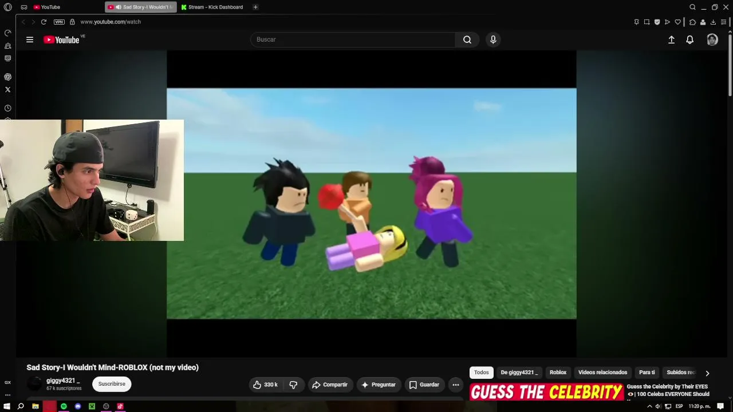Subscribe with the Suscribirse button
Image resolution: width=733 pixels, height=412 pixels.
(x=112, y=384)
